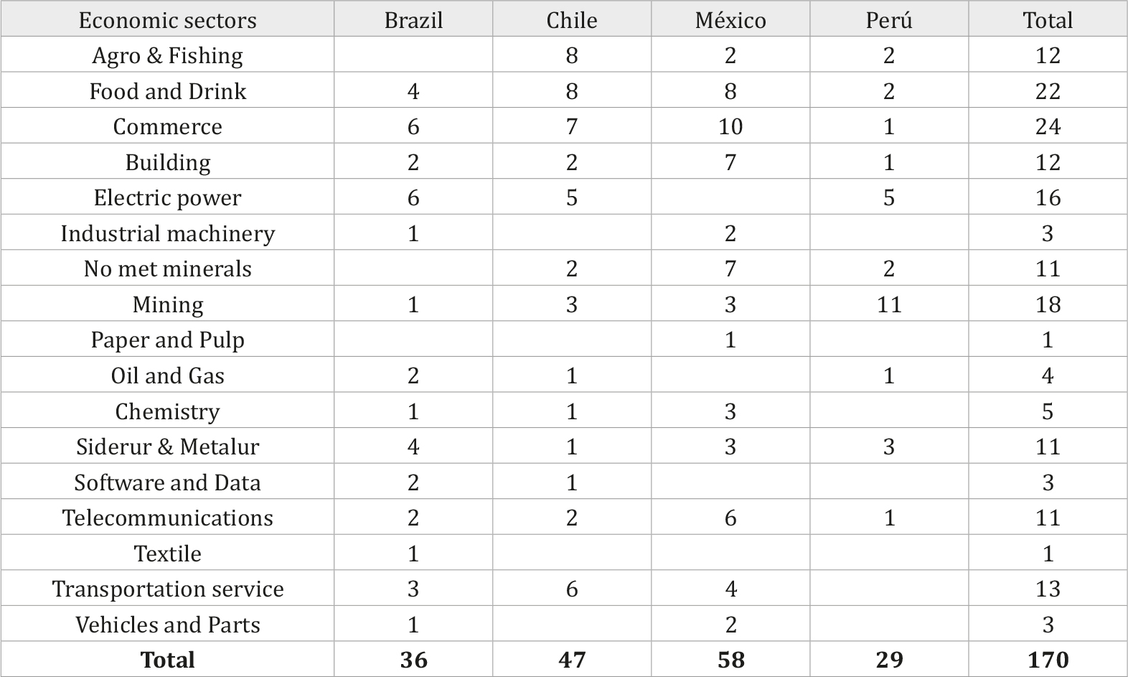The height and width of the screenshot is (677, 1128).
Task: Select the bold Total row label
Action: click(167, 660)
